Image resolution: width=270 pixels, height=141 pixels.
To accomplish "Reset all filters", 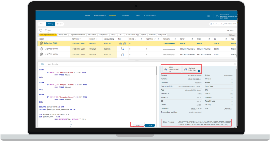I will pyautogui.click(x=232, y=35).
